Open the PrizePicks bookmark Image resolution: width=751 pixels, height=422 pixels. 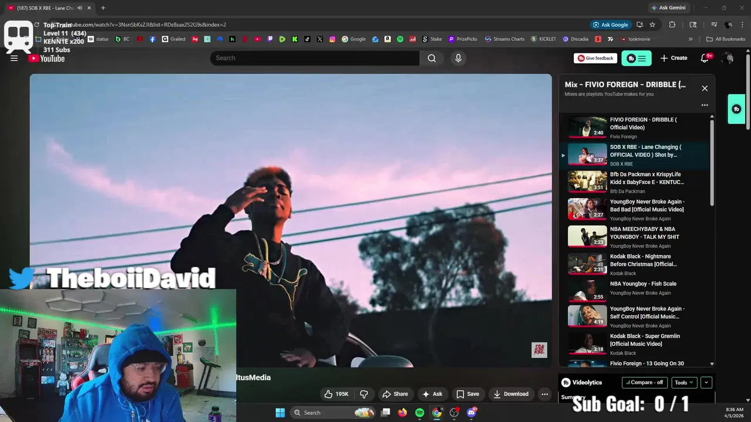[463, 39]
